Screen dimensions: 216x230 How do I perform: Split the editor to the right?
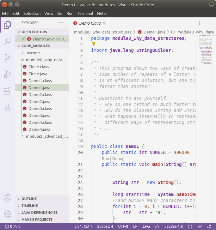pyautogui.click(x=198, y=23)
